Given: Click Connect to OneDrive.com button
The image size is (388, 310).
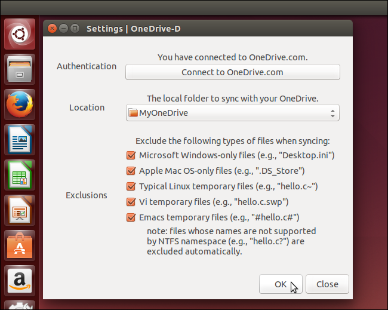Looking at the screenshot, I should pyautogui.click(x=232, y=72).
